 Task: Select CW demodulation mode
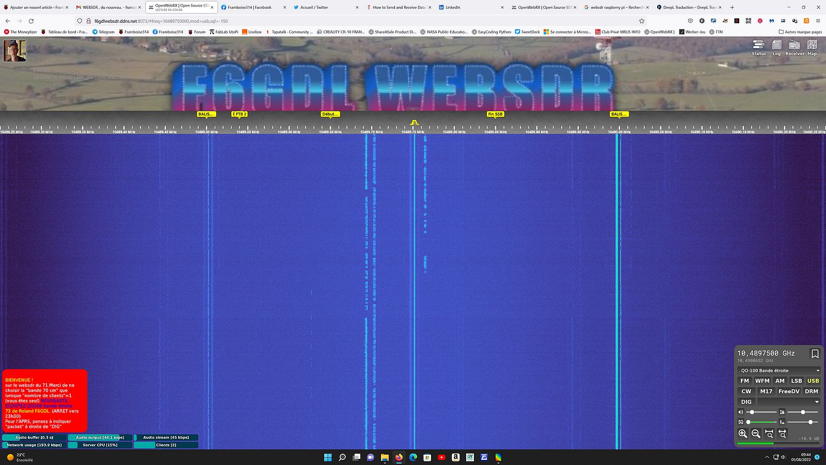click(x=746, y=391)
